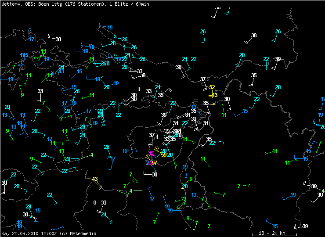Click white 39 station above the scale bar

click(x=305, y=226)
